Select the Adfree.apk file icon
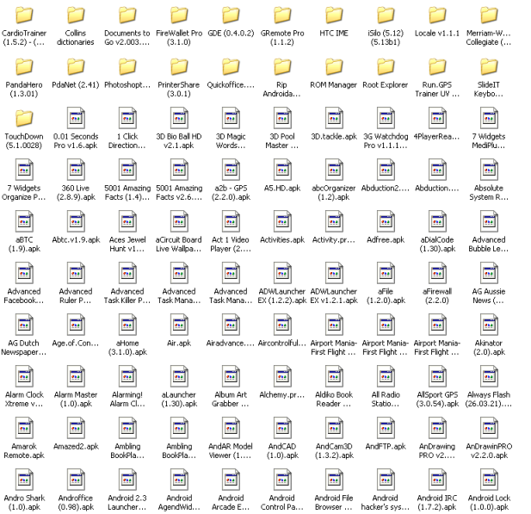The height and width of the screenshot is (514, 531). (x=386, y=221)
